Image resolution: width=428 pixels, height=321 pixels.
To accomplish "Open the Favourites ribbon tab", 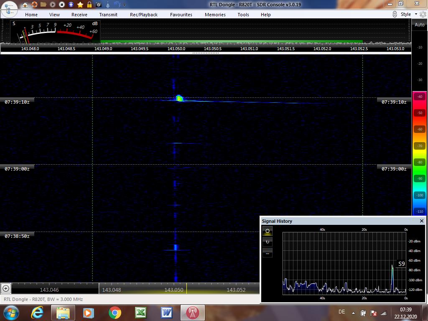I will click(x=181, y=15).
